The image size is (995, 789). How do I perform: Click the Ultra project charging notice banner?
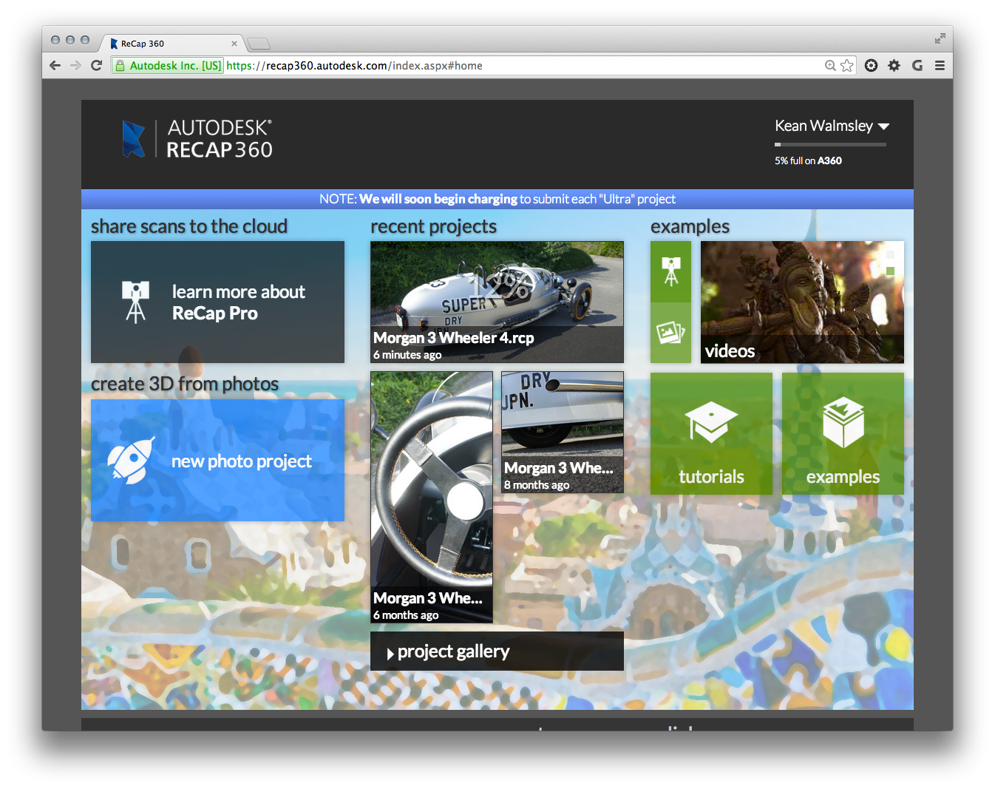[497, 199]
